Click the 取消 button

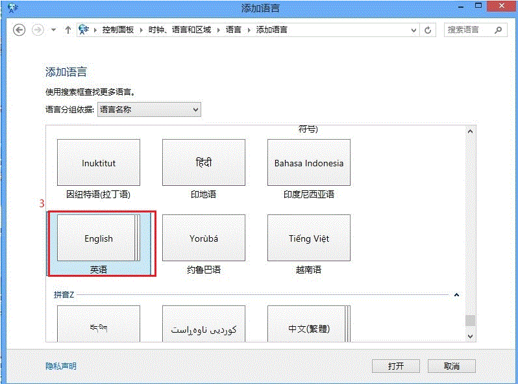(452, 366)
